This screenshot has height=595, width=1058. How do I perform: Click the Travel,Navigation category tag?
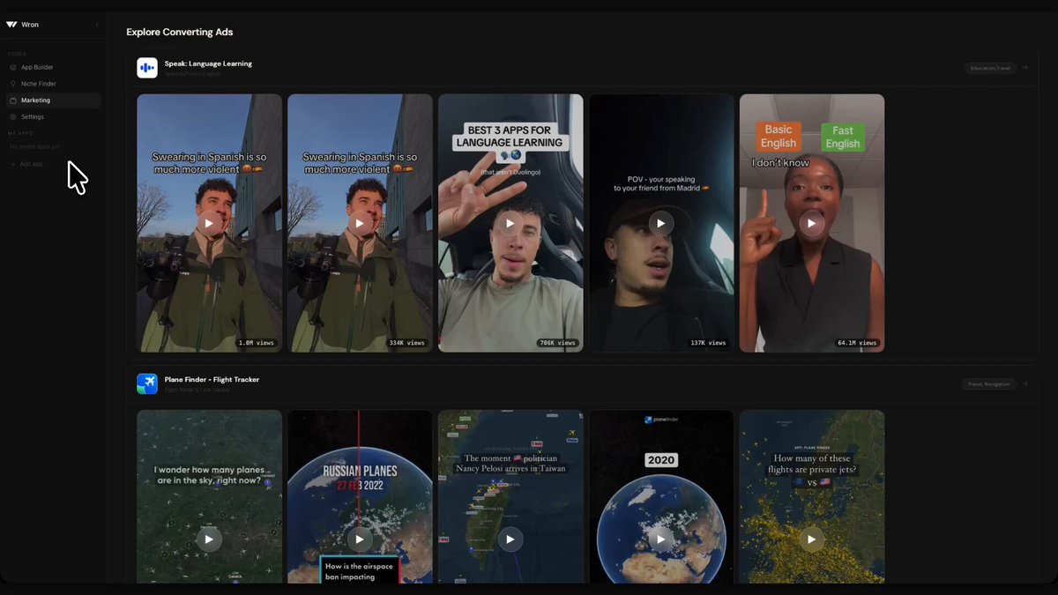click(989, 384)
